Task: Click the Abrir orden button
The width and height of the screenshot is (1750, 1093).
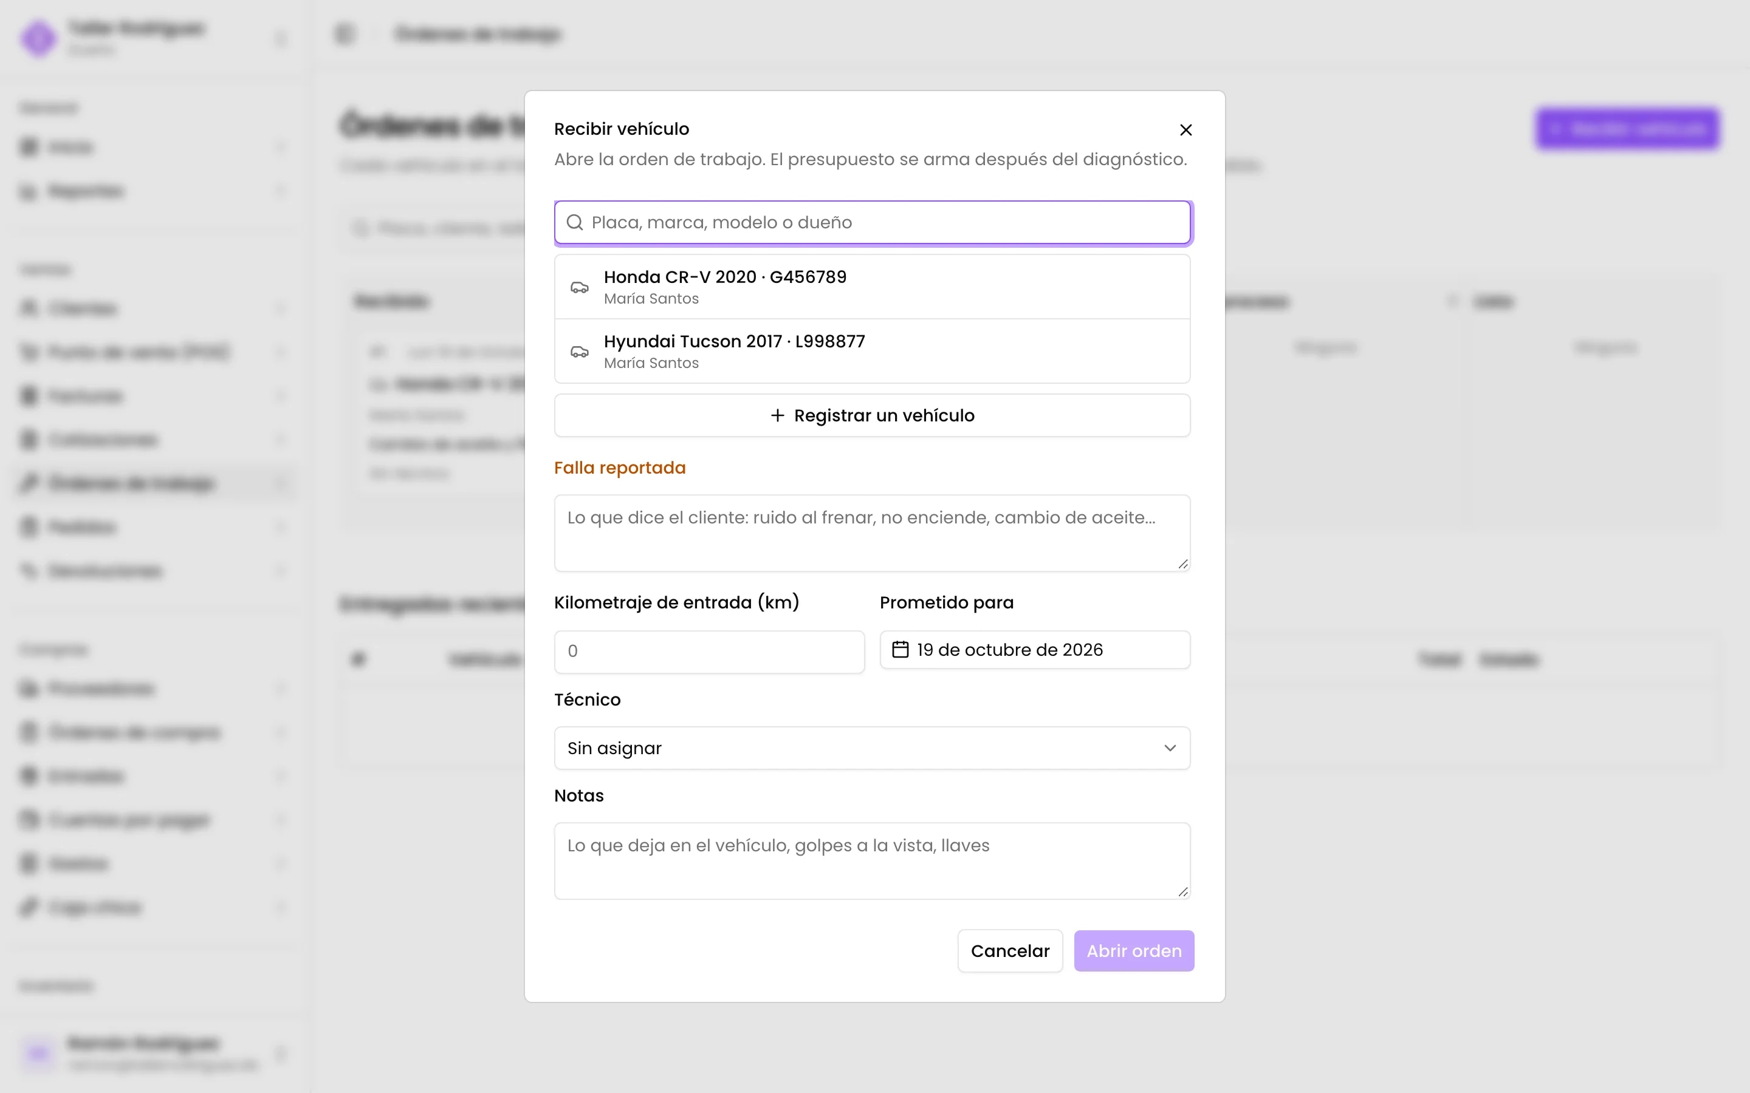Action: click(1134, 952)
